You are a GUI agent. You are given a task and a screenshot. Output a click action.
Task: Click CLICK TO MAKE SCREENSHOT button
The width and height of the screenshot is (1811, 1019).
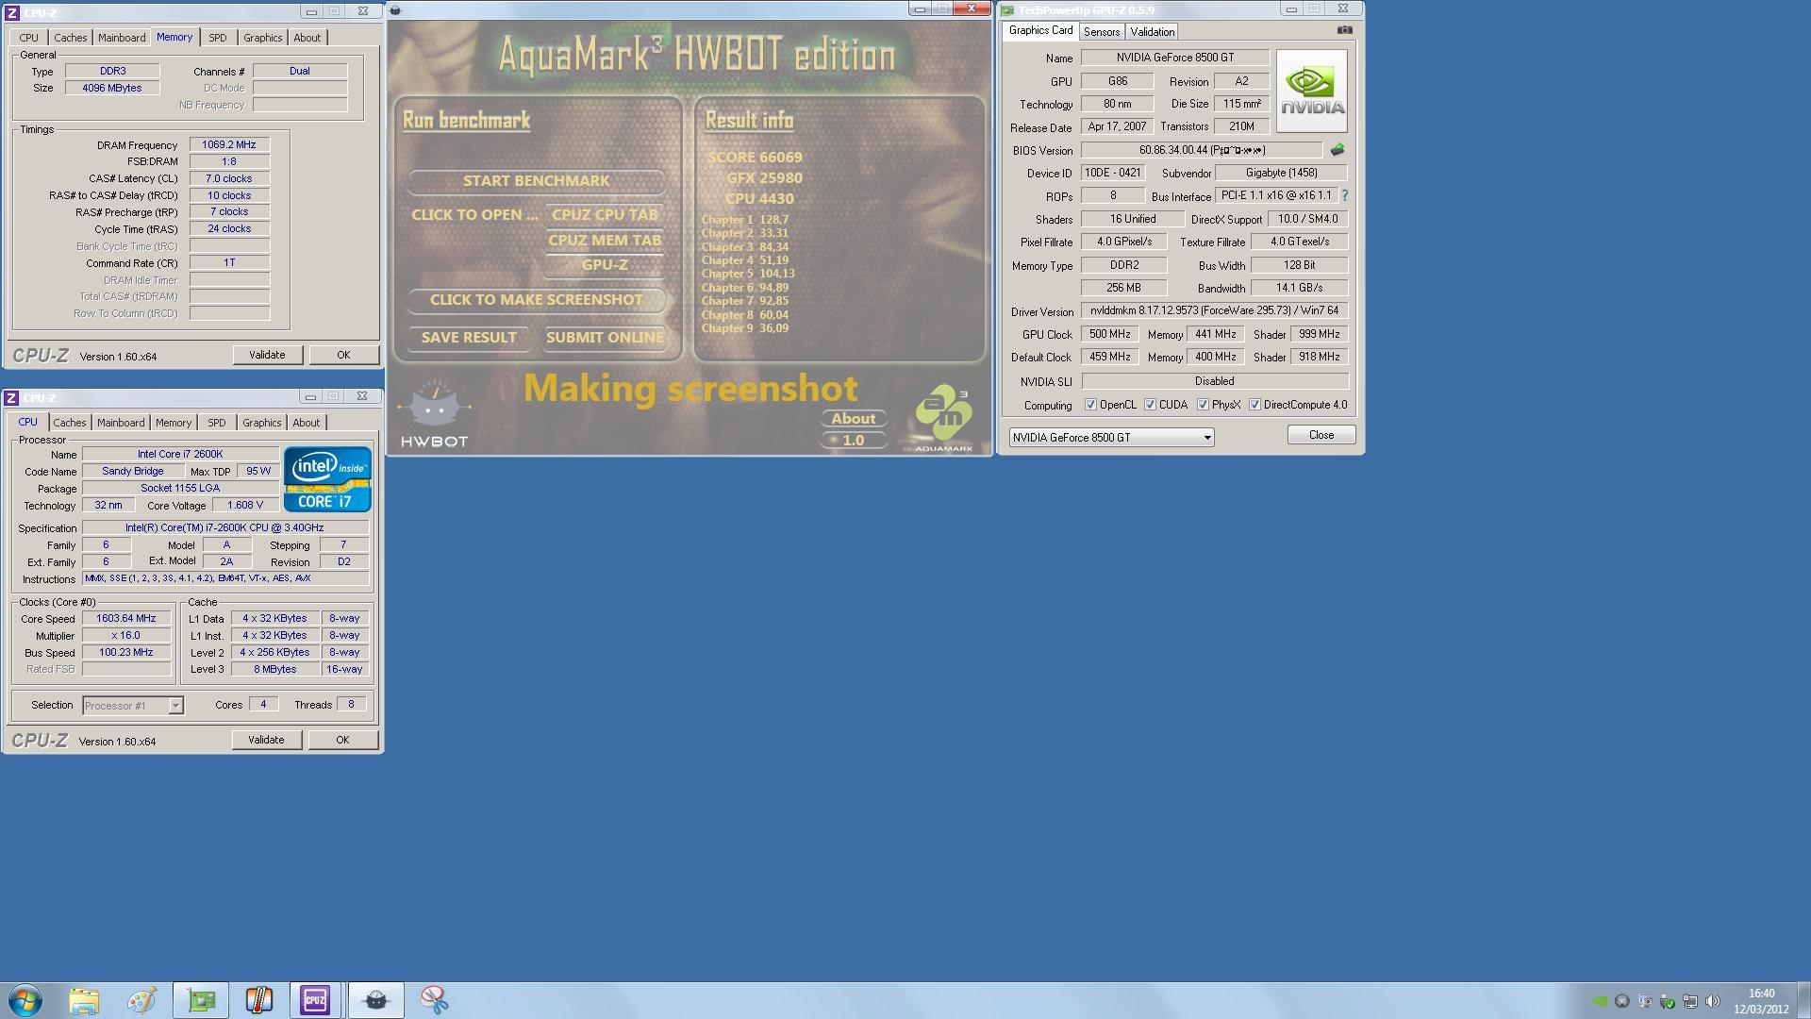536,299
